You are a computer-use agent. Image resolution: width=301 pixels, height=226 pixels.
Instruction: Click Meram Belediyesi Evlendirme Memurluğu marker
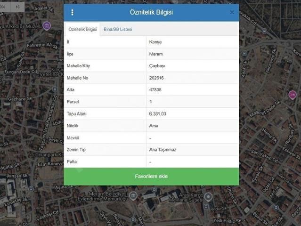click(133, 196)
